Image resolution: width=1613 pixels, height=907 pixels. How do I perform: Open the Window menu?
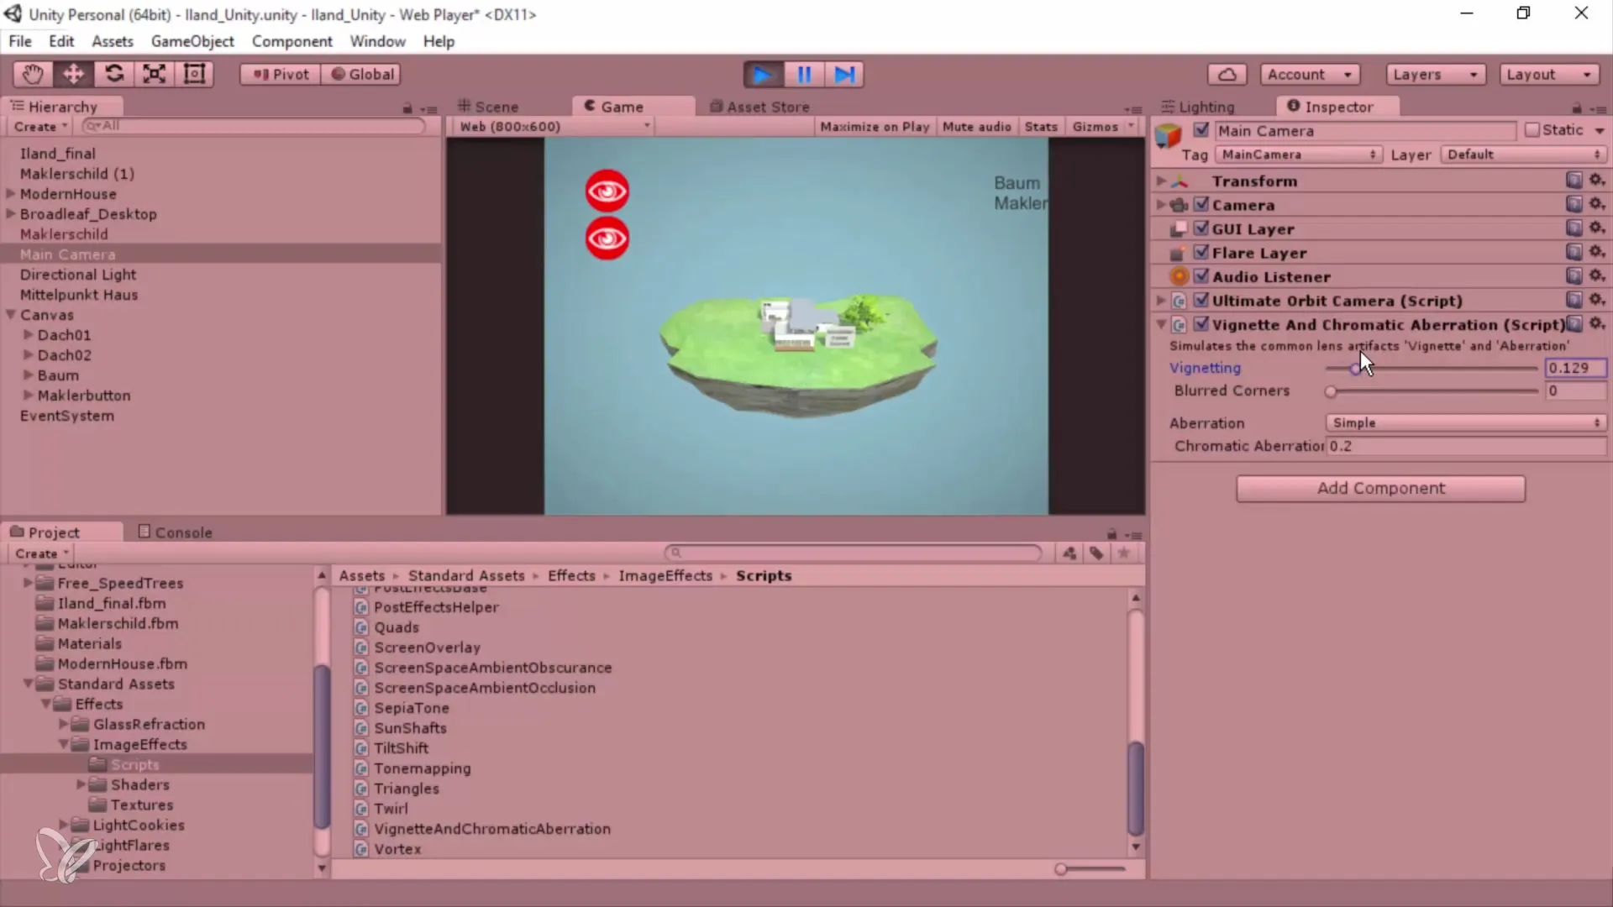click(377, 41)
